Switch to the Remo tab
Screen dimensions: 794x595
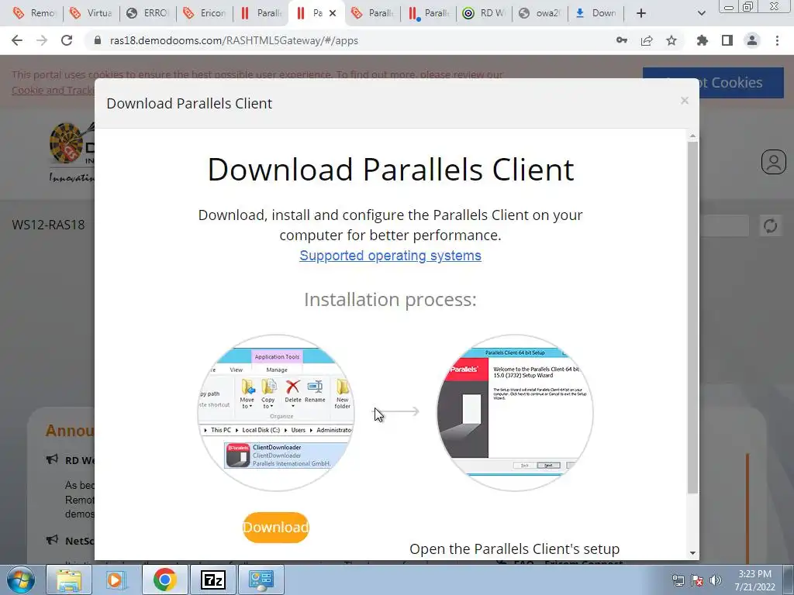pos(33,13)
